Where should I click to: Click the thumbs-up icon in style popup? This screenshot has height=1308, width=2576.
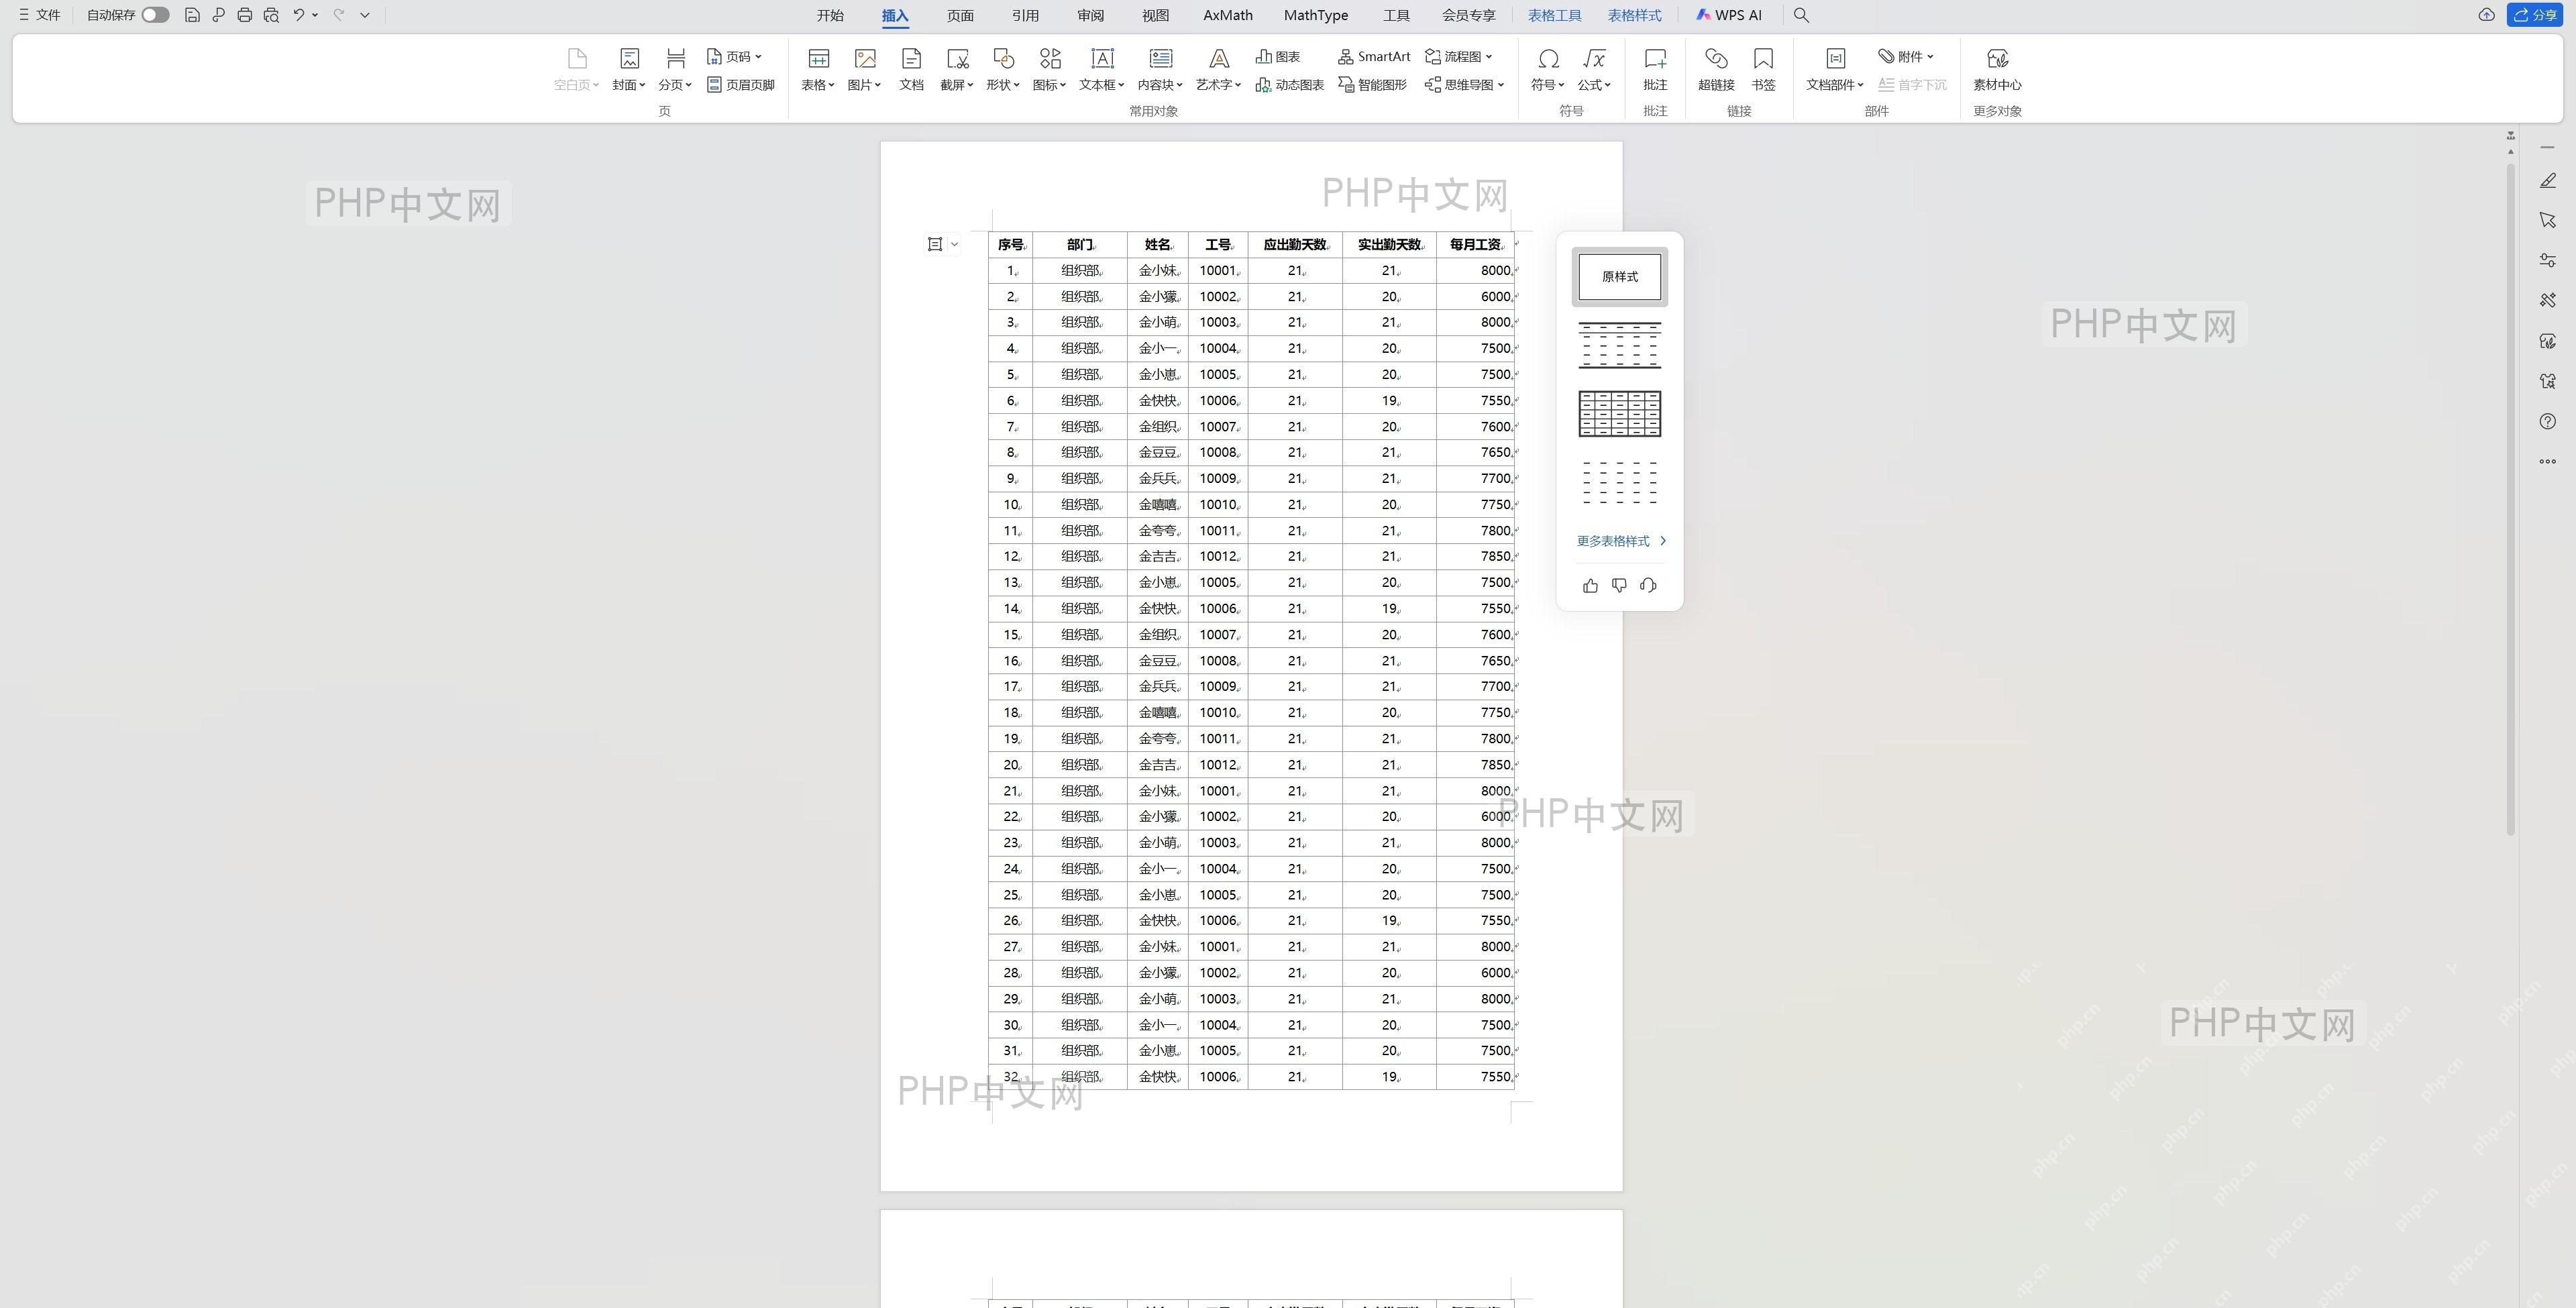1590,586
